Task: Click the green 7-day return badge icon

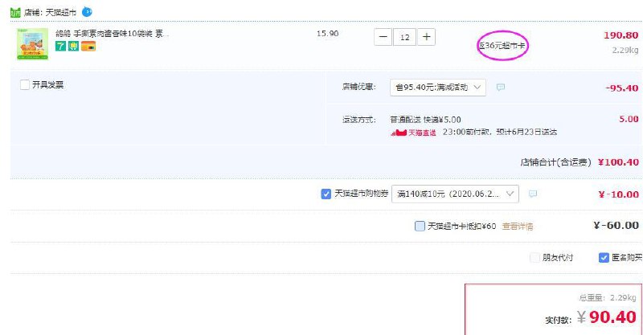Action: point(61,47)
